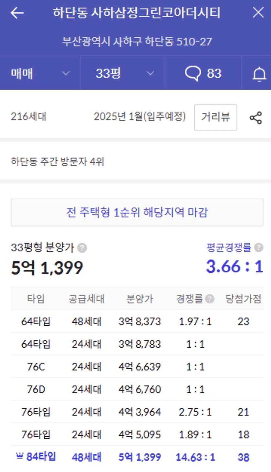
Task: Open the 매매 transaction type dropdown
Action: 40,73
